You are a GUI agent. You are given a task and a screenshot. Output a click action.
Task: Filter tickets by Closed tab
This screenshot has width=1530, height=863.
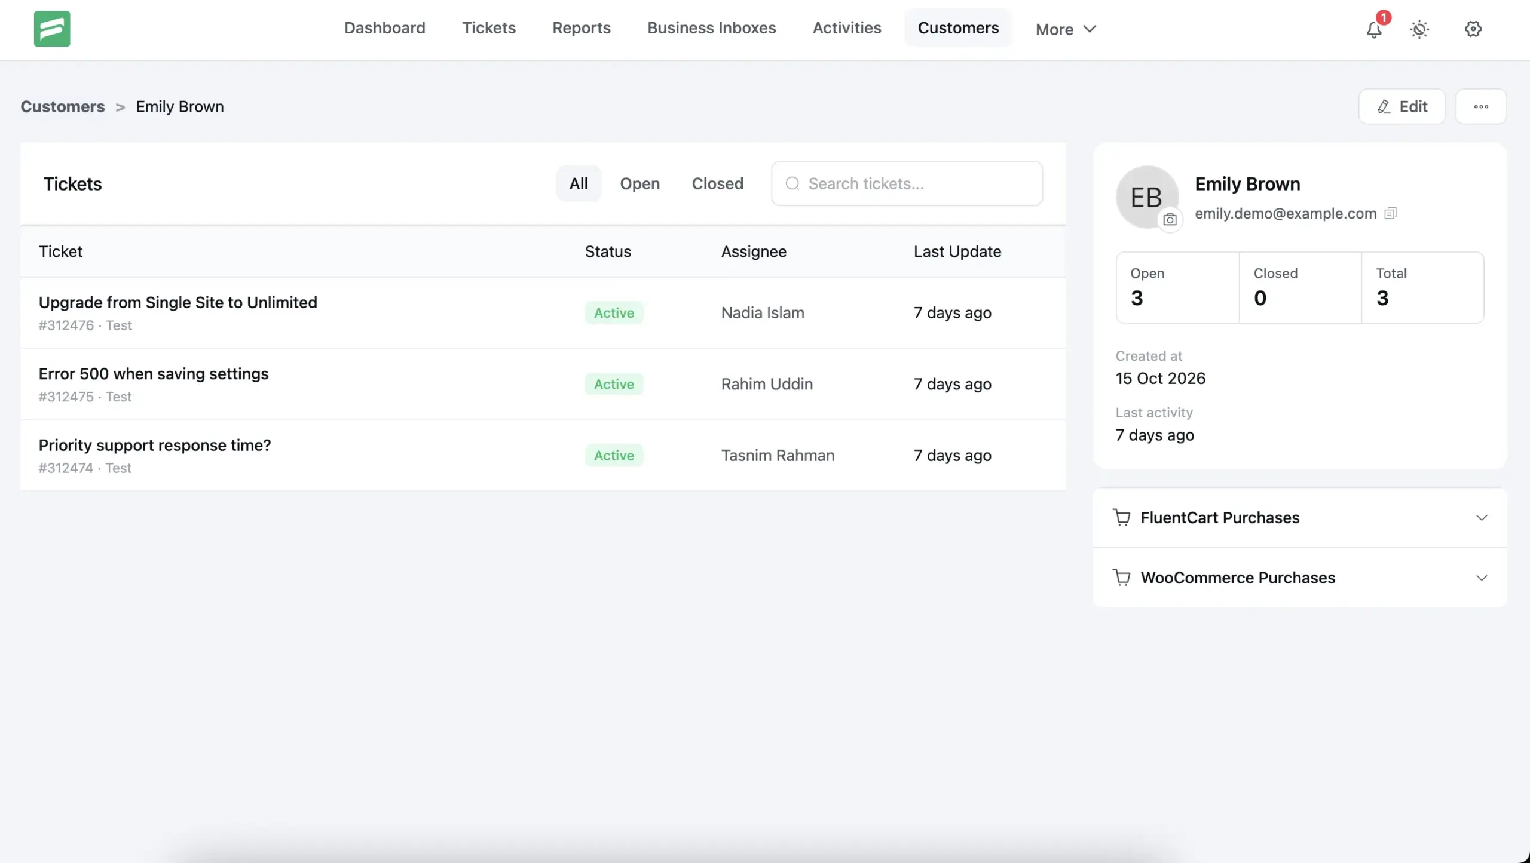click(717, 183)
